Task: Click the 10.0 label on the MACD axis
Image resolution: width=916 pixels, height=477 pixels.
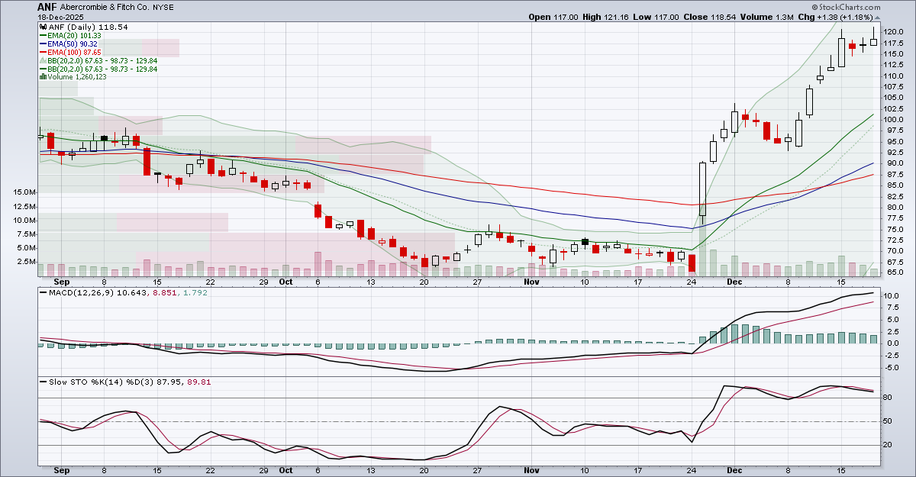Action: [891, 296]
